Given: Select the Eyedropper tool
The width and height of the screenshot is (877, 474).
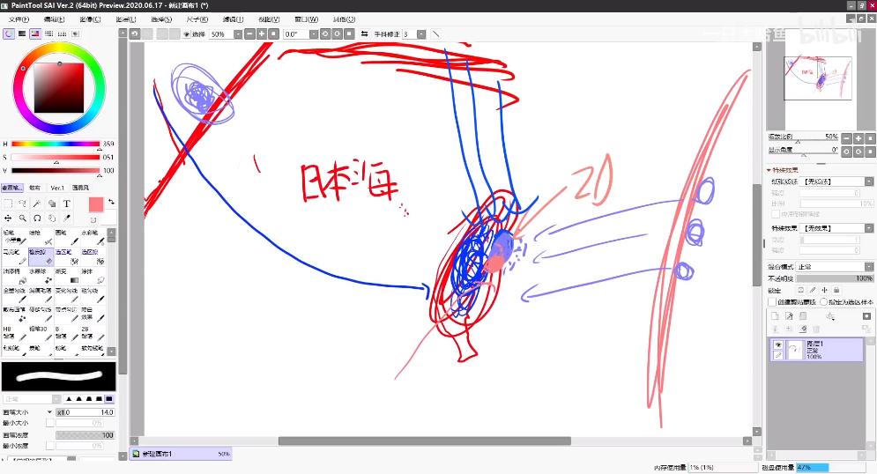Looking at the screenshot, I should point(67,218).
